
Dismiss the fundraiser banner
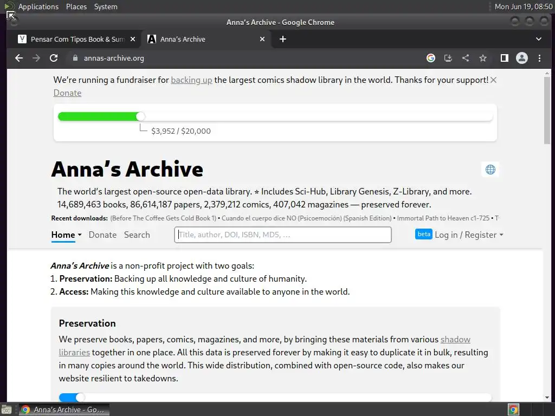[x=493, y=80]
